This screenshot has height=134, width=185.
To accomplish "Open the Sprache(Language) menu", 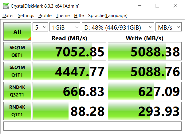I will coord(108,16).
